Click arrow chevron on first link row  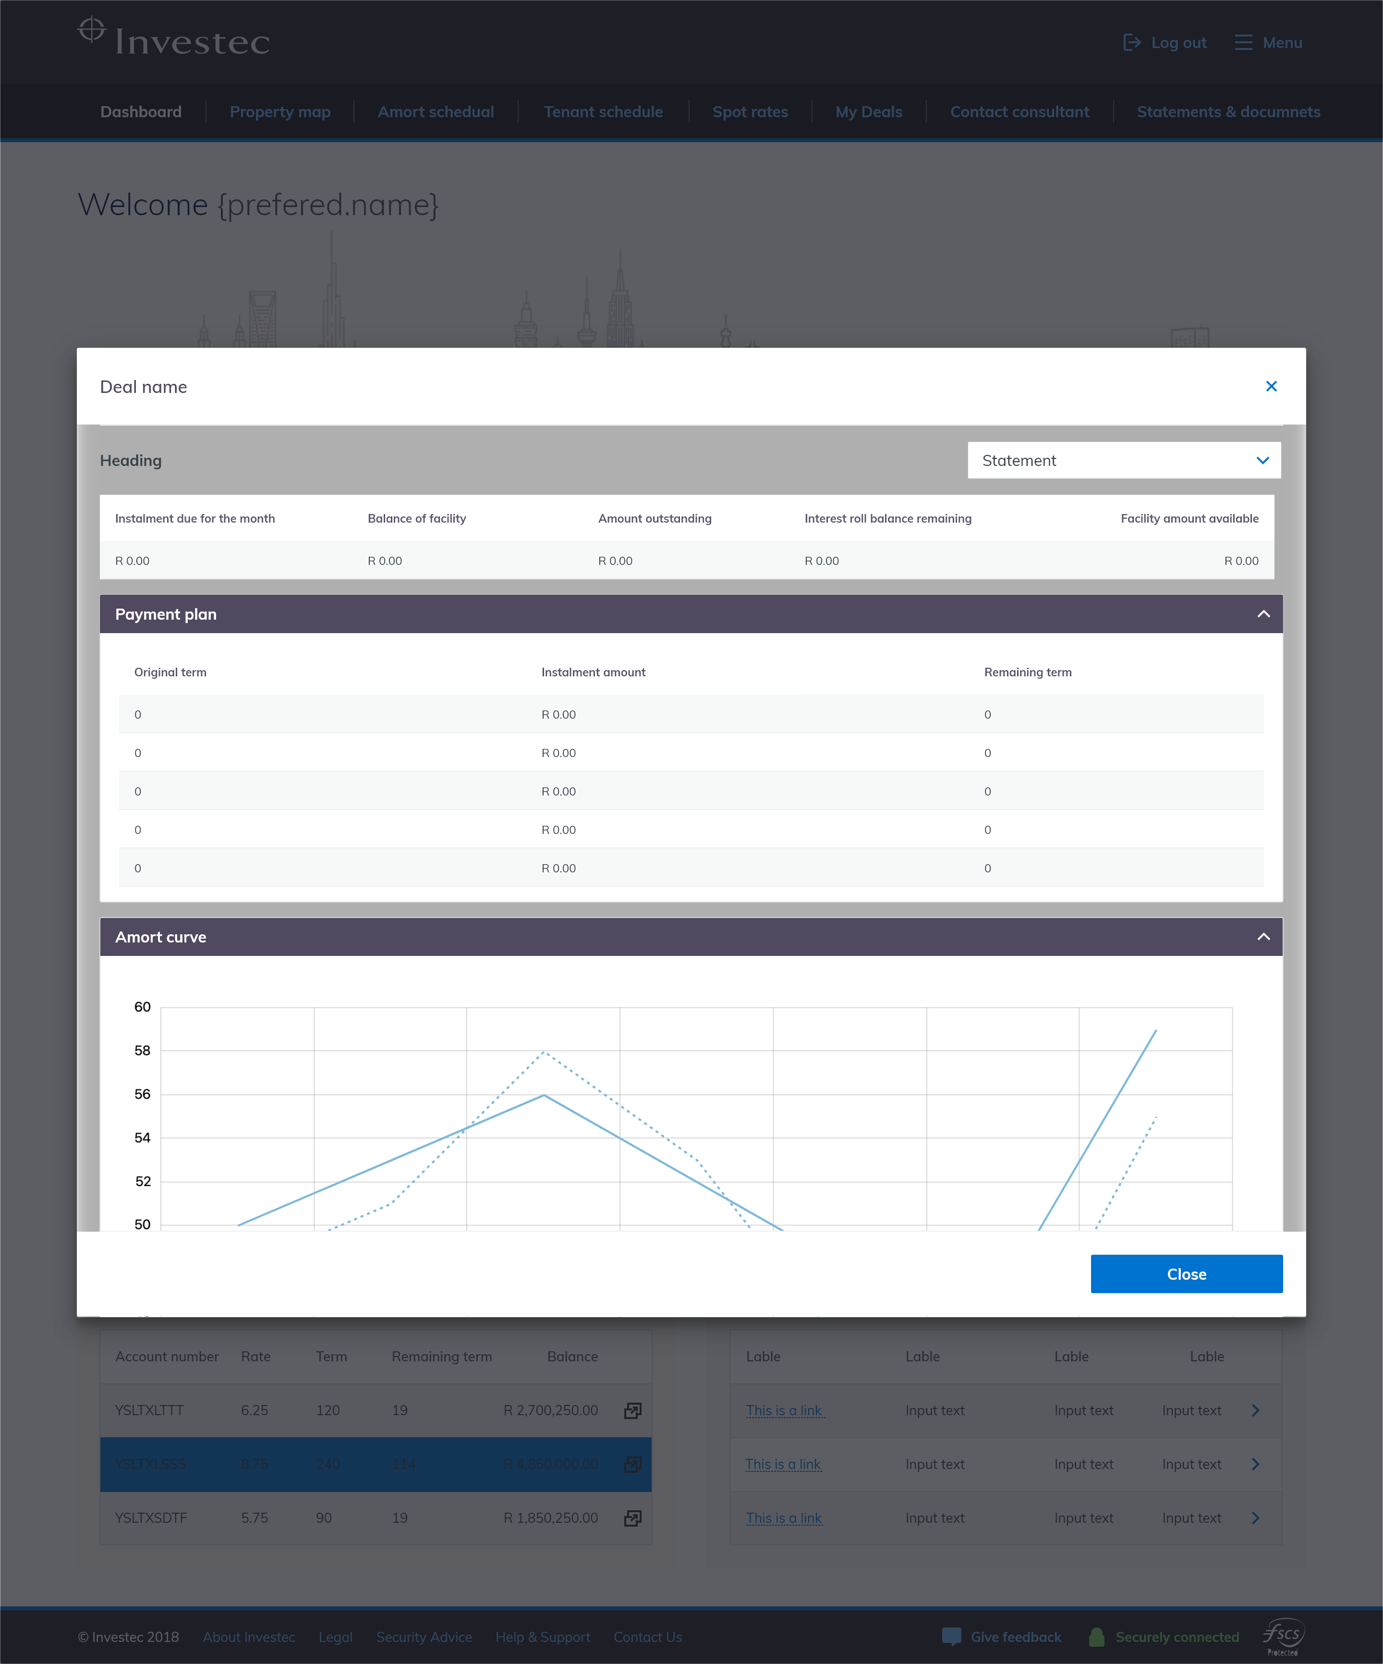click(x=1255, y=1410)
